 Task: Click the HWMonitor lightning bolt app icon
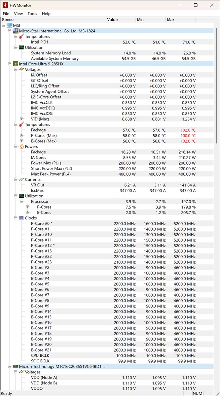(5, 5)
